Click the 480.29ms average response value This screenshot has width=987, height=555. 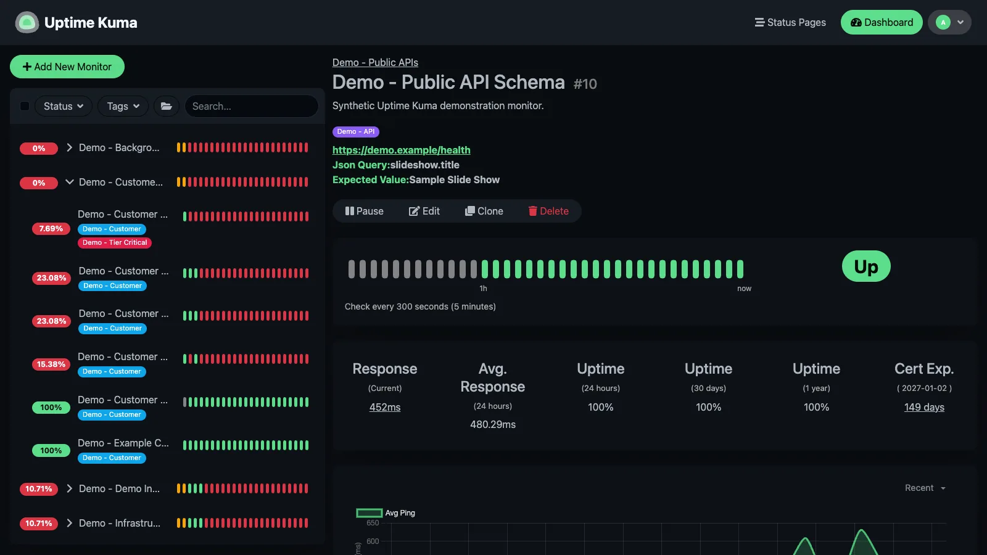[493, 424]
